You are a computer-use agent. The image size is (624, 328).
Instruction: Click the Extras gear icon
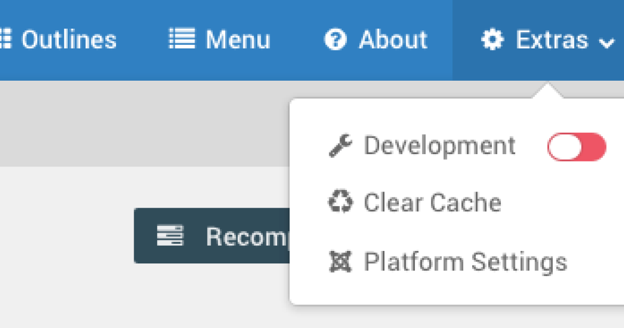click(x=492, y=40)
